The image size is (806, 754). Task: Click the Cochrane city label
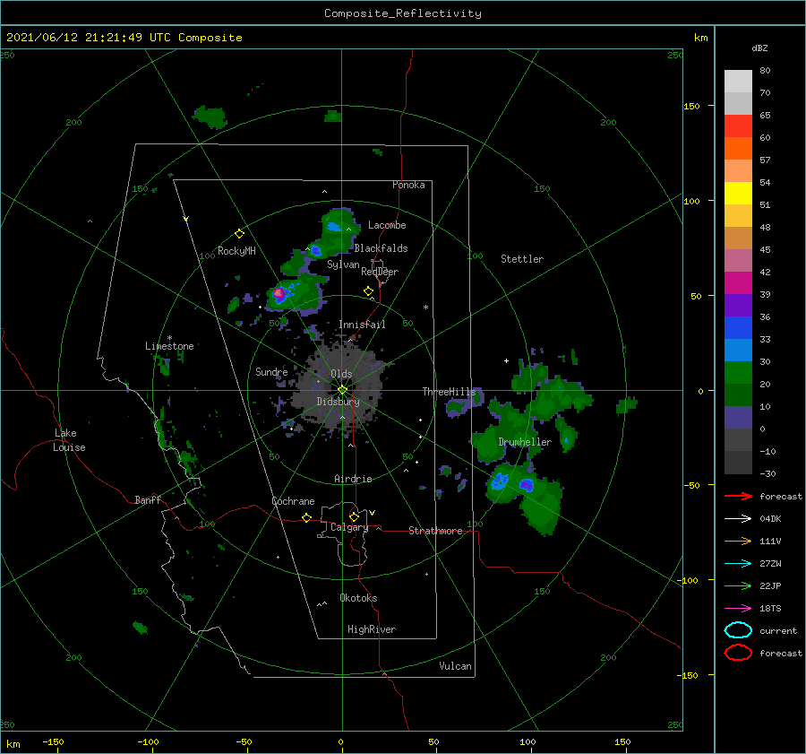tap(293, 501)
